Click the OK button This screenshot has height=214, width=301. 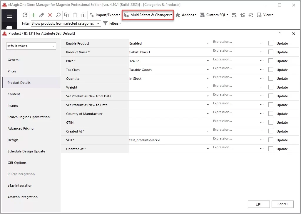259,204
